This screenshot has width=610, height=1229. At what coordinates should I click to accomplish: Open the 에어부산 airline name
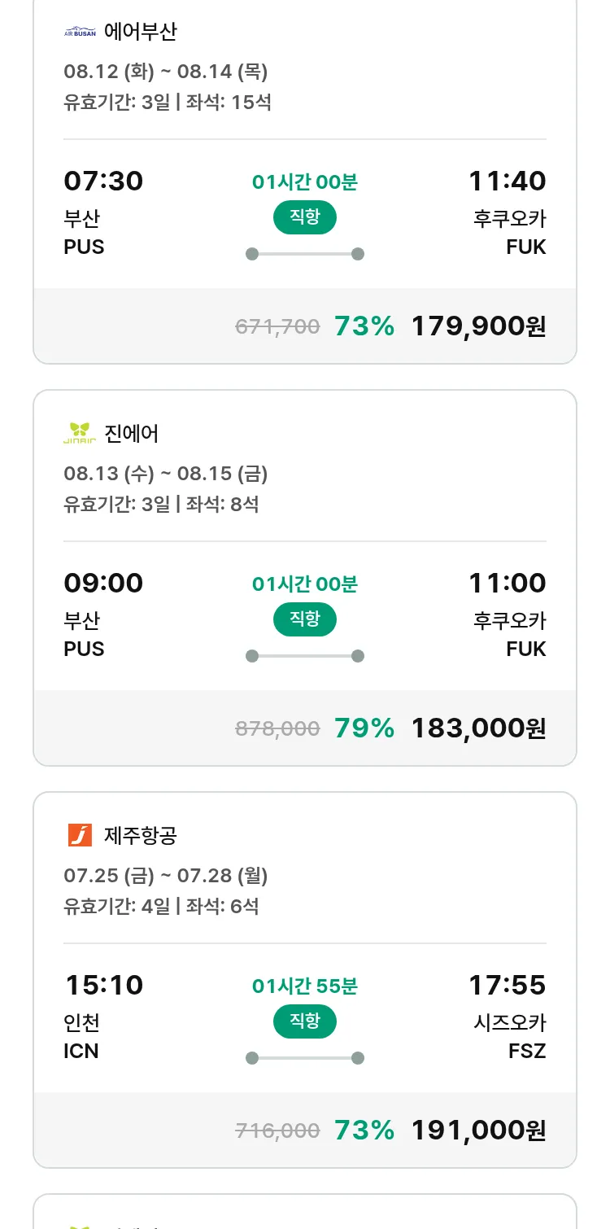click(x=141, y=32)
